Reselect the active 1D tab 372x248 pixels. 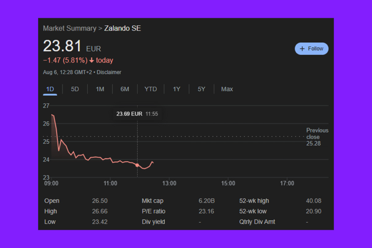point(50,89)
